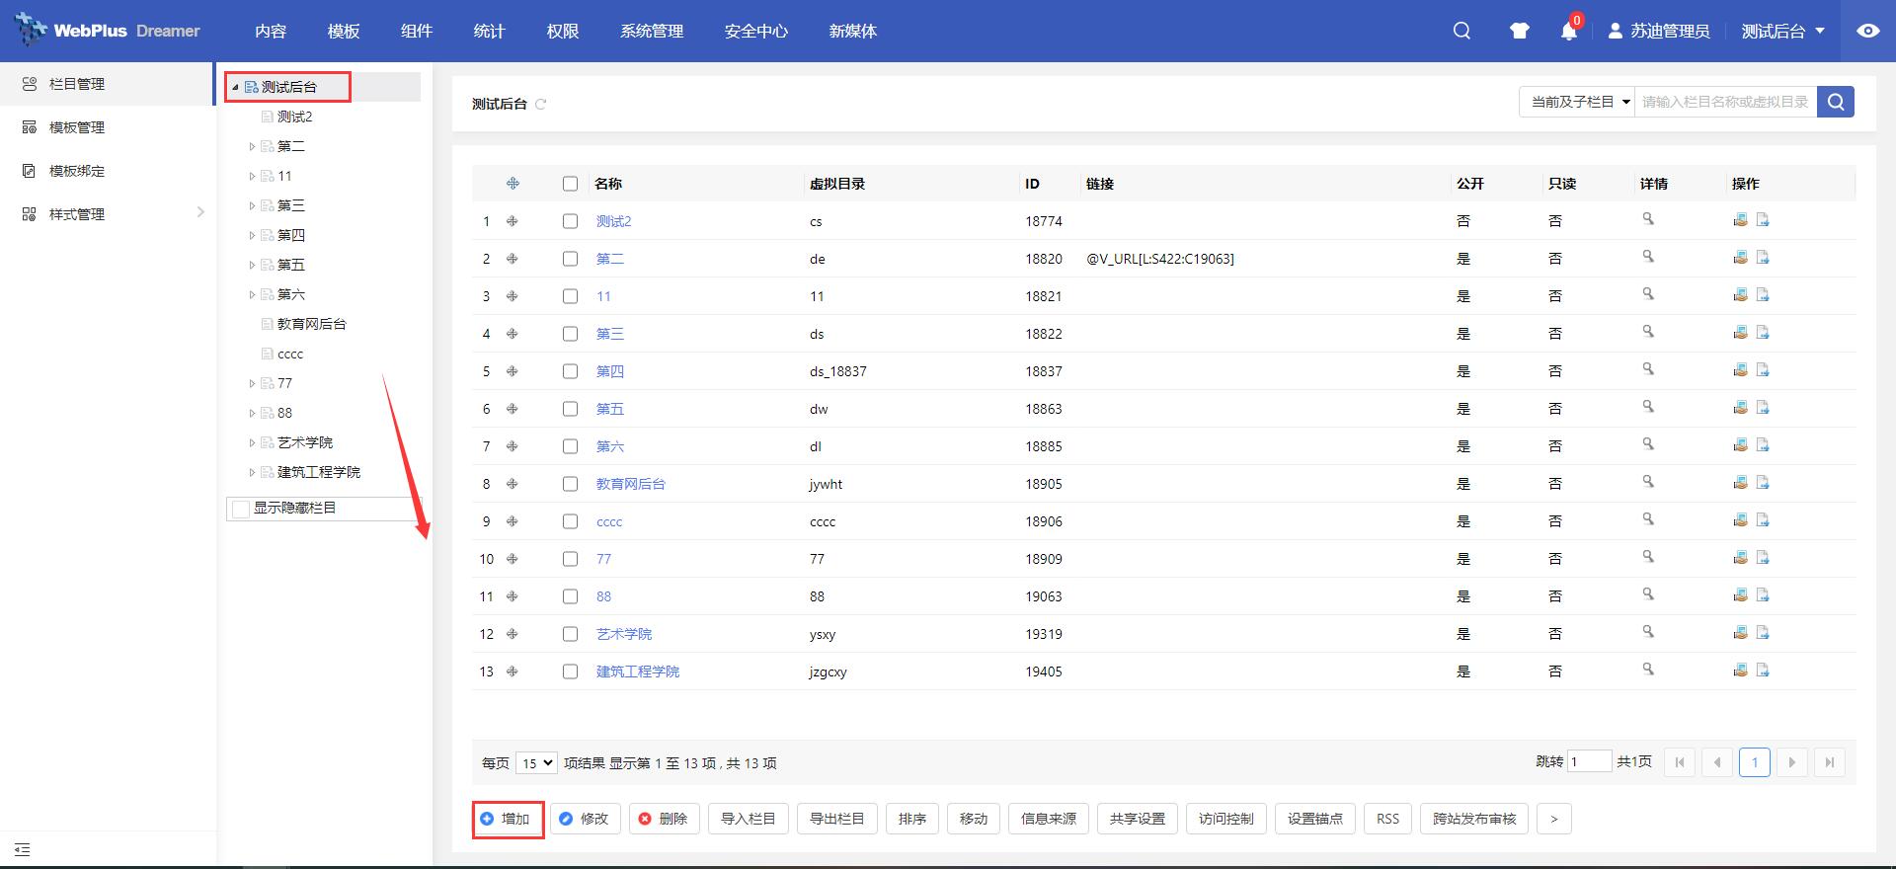Click second operation icon for 测试2
Screen dimensions: 1896x869
[1763, 219]
